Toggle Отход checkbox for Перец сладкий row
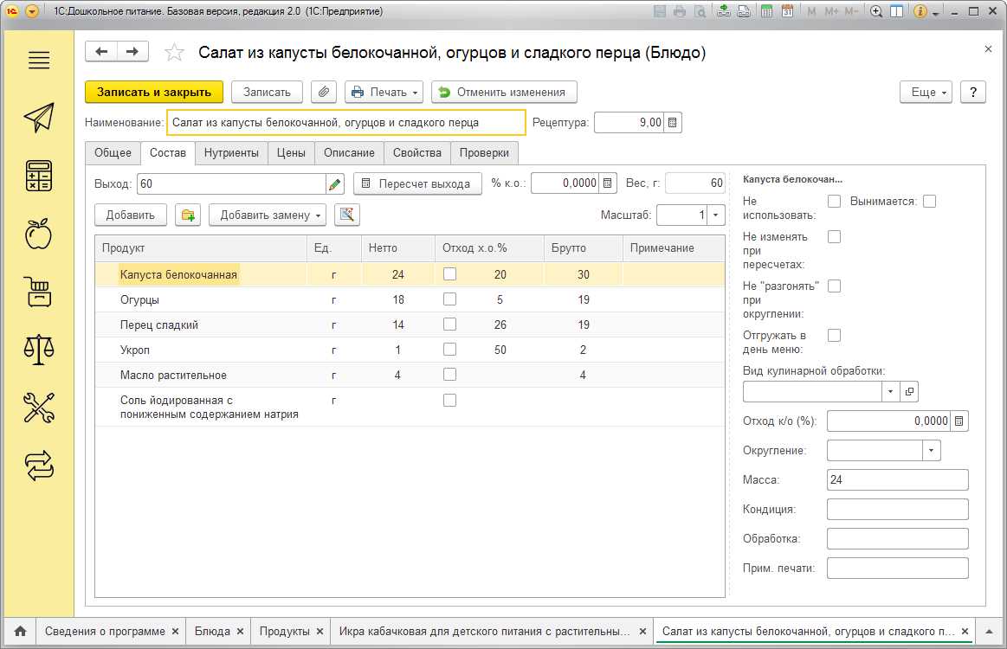 (450, 324)
